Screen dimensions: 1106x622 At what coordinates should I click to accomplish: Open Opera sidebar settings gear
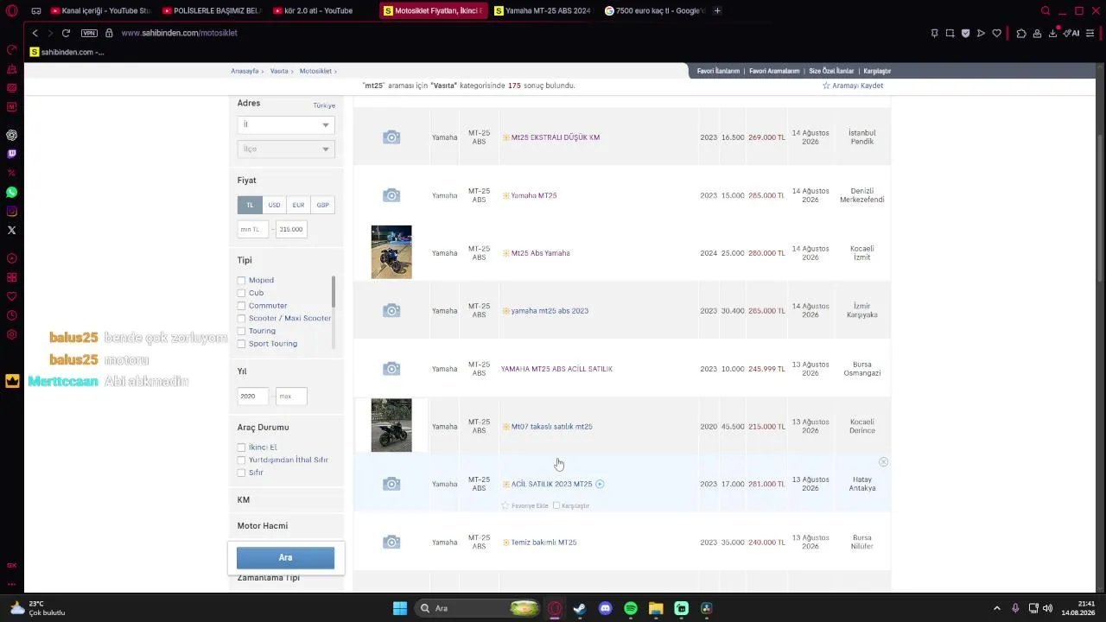(x=11, y=334)
